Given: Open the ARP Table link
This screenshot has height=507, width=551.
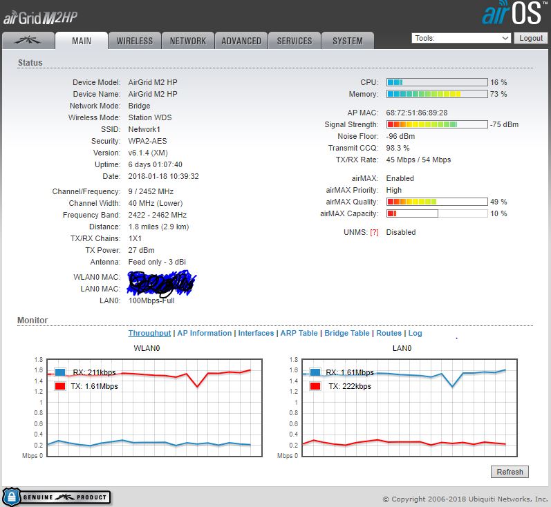Looking at the screenshot, I should click(x=299, y=333).
